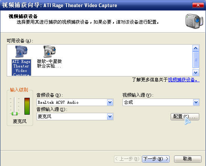Select the 微软-中星微 camera device icon

(x=50, y=52)
